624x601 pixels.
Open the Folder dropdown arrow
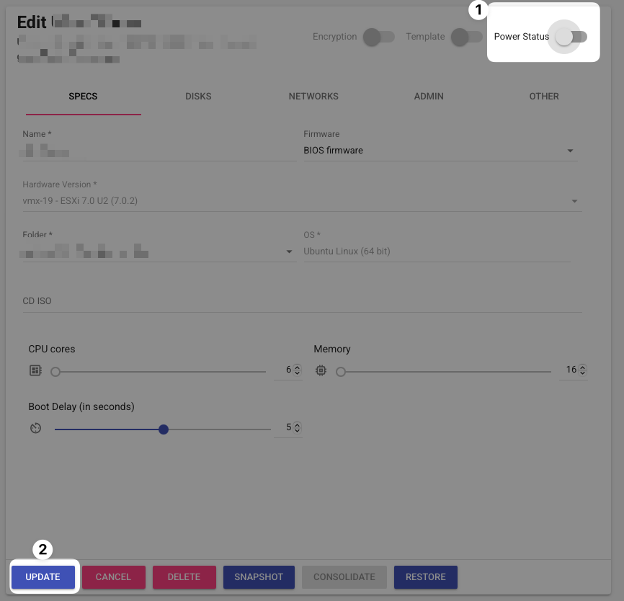pyautogui.click(x=290, y=251)
